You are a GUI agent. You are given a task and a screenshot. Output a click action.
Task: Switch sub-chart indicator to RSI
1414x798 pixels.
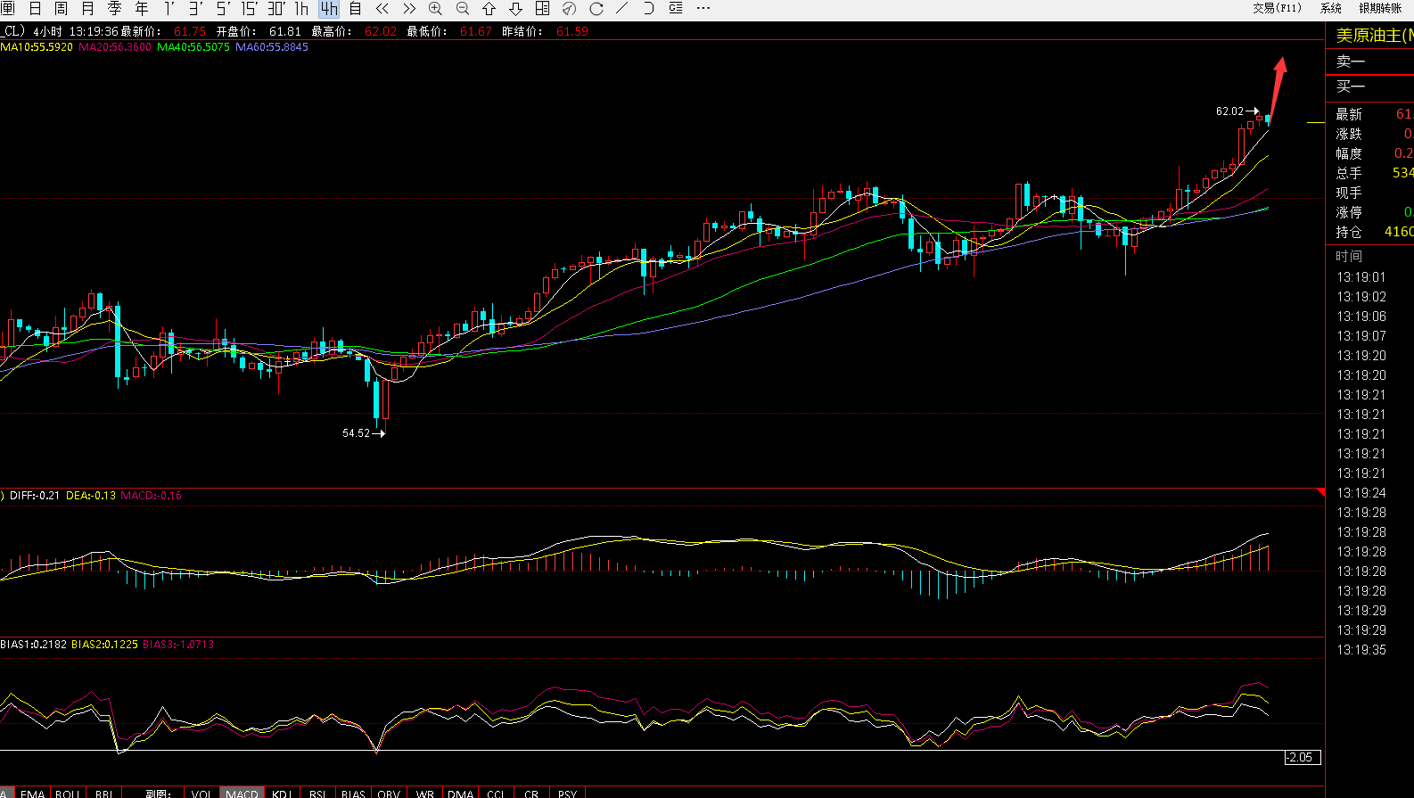tap(317, 793)
